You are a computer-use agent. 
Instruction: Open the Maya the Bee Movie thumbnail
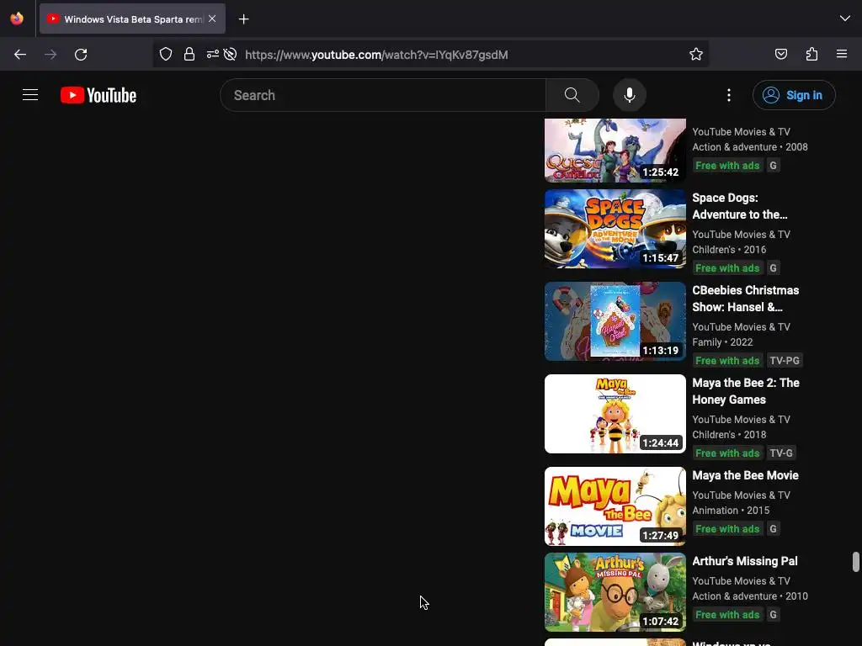[615, 506]
